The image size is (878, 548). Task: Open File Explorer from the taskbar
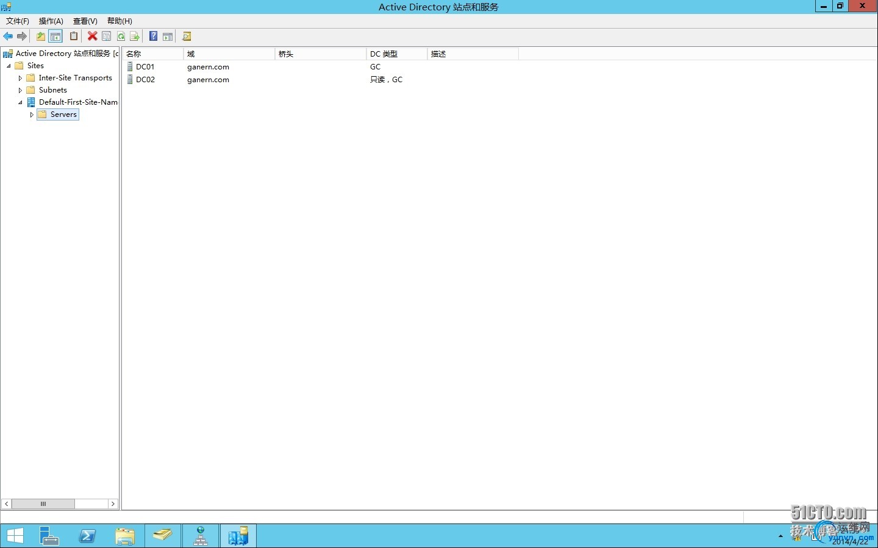125,536
